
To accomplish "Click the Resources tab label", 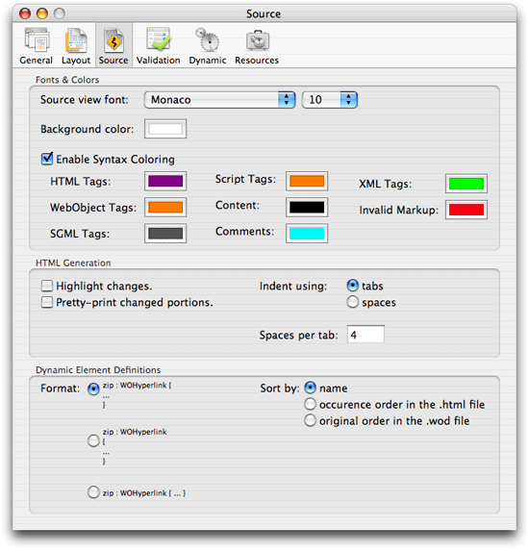I will 257,61.
